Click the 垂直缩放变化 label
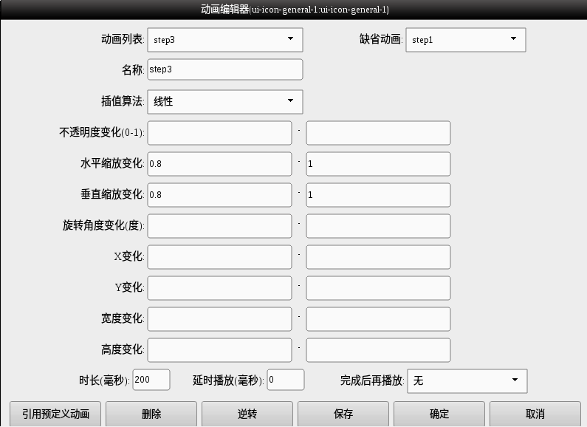Viewport: 587px width, 427px height. 112,194
